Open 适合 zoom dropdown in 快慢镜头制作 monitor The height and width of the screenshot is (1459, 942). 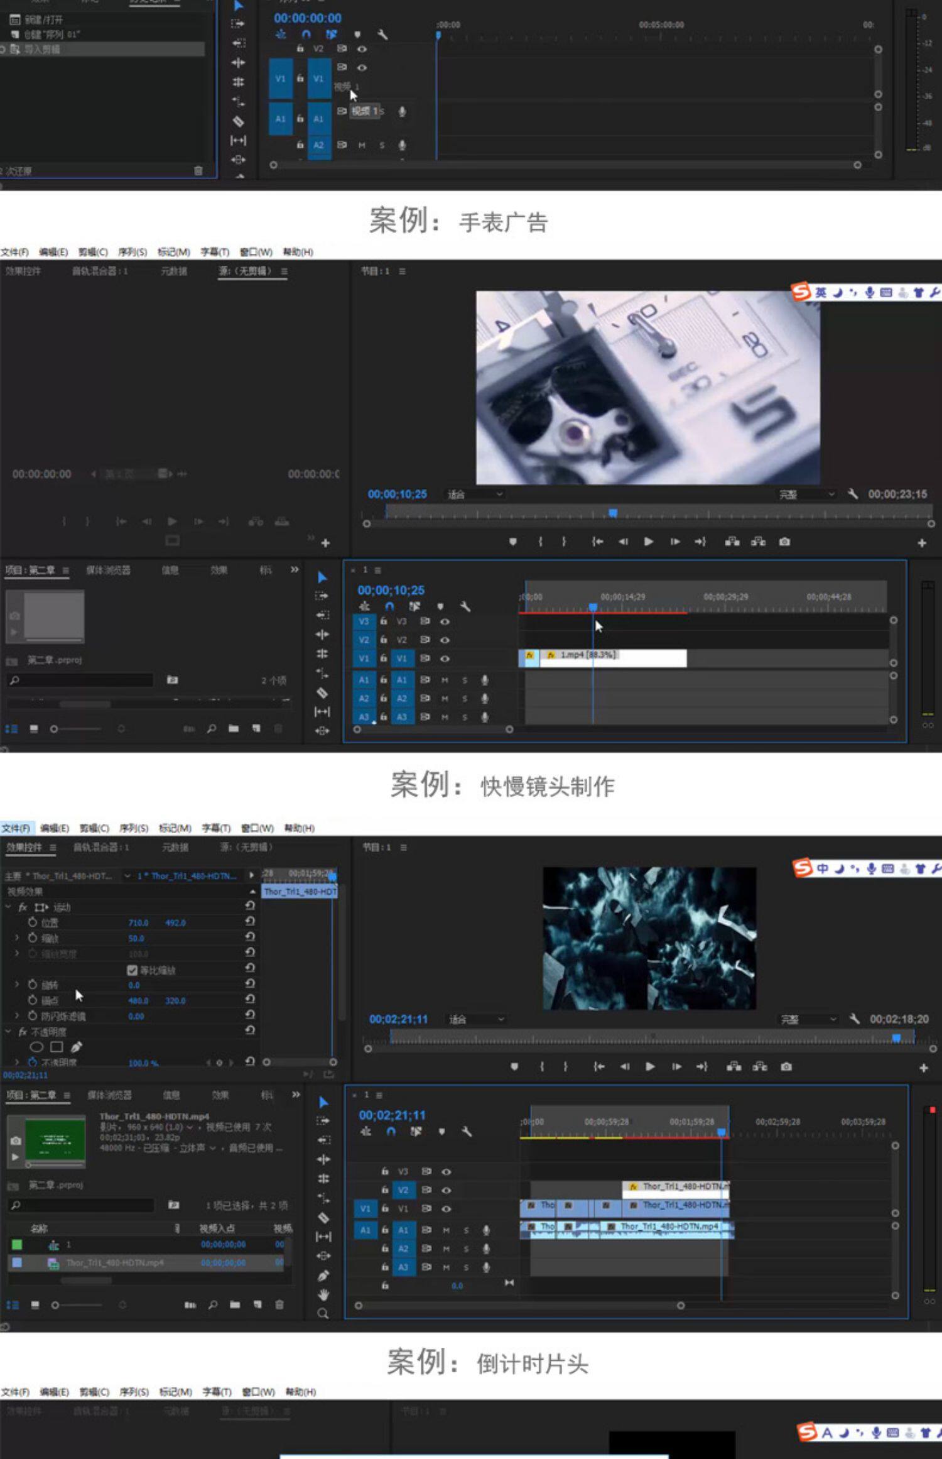point(476,1019)
